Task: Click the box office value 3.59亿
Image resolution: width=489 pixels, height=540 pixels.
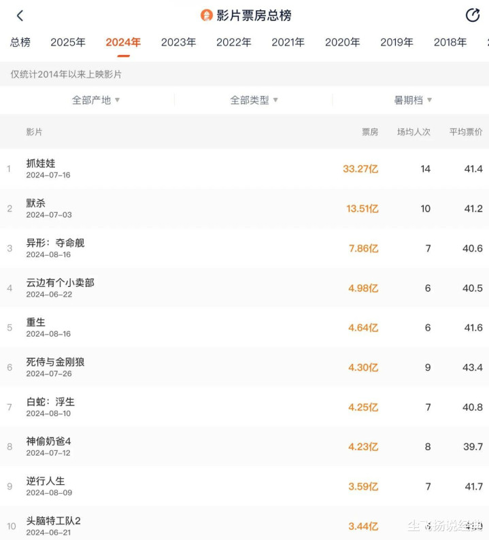Action: (x=363, y=487)
